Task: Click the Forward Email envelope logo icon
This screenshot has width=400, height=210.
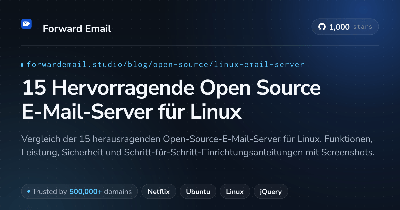Action: [26, 24]
